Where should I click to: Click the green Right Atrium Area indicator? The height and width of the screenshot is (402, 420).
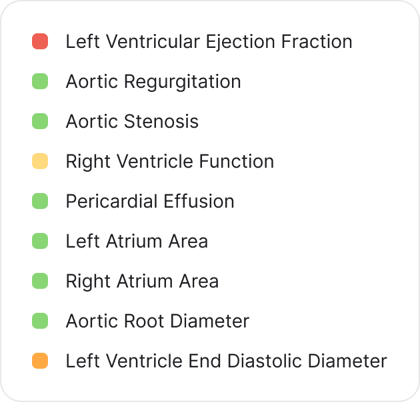pyautogui.click(x=40, y=281)
